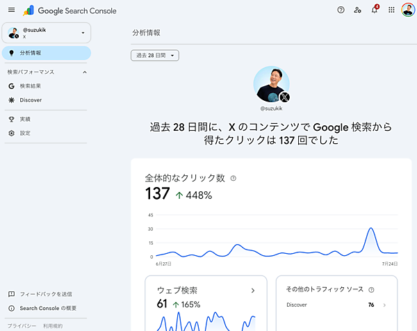Click the feedback speech bubble icon

pos(11,294)
